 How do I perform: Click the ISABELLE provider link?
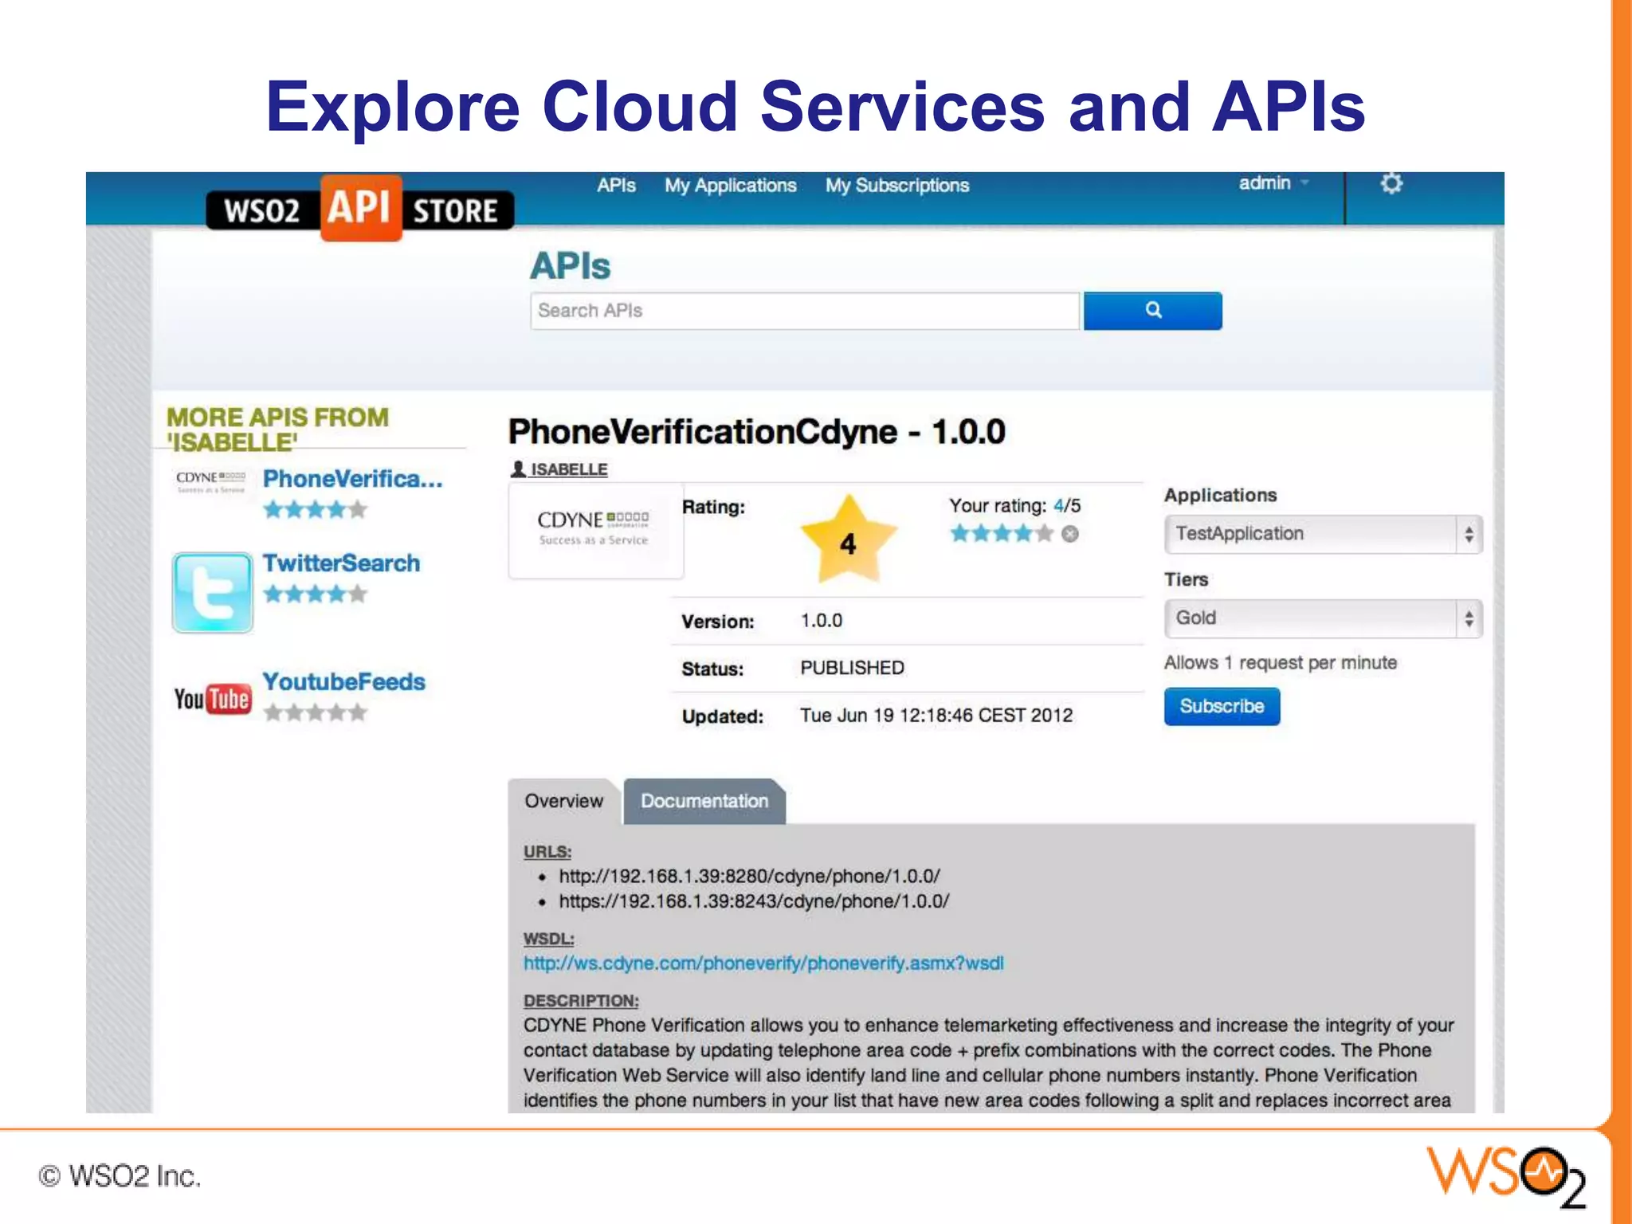pos(569,469)
